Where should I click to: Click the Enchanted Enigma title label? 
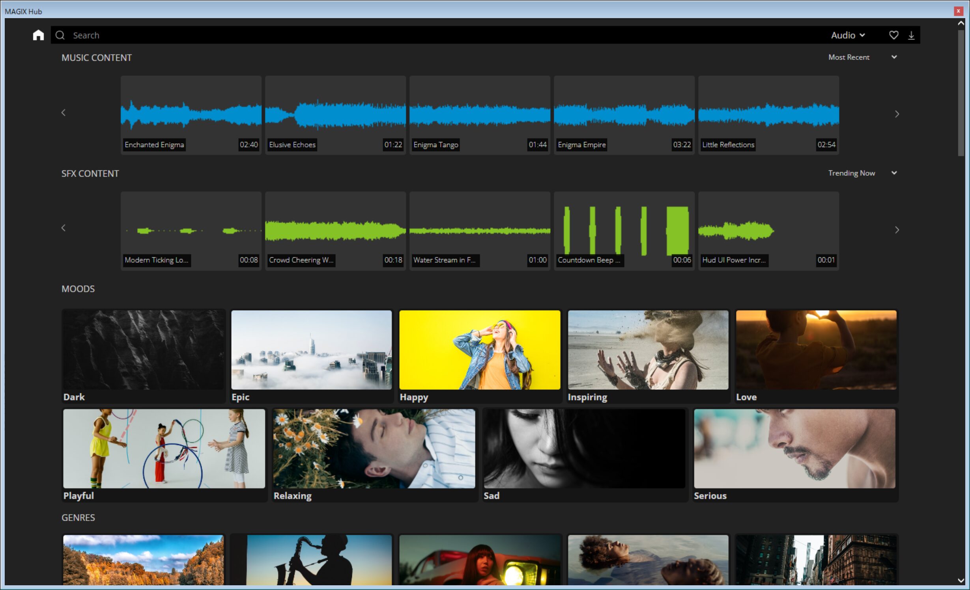coord(154,145)
